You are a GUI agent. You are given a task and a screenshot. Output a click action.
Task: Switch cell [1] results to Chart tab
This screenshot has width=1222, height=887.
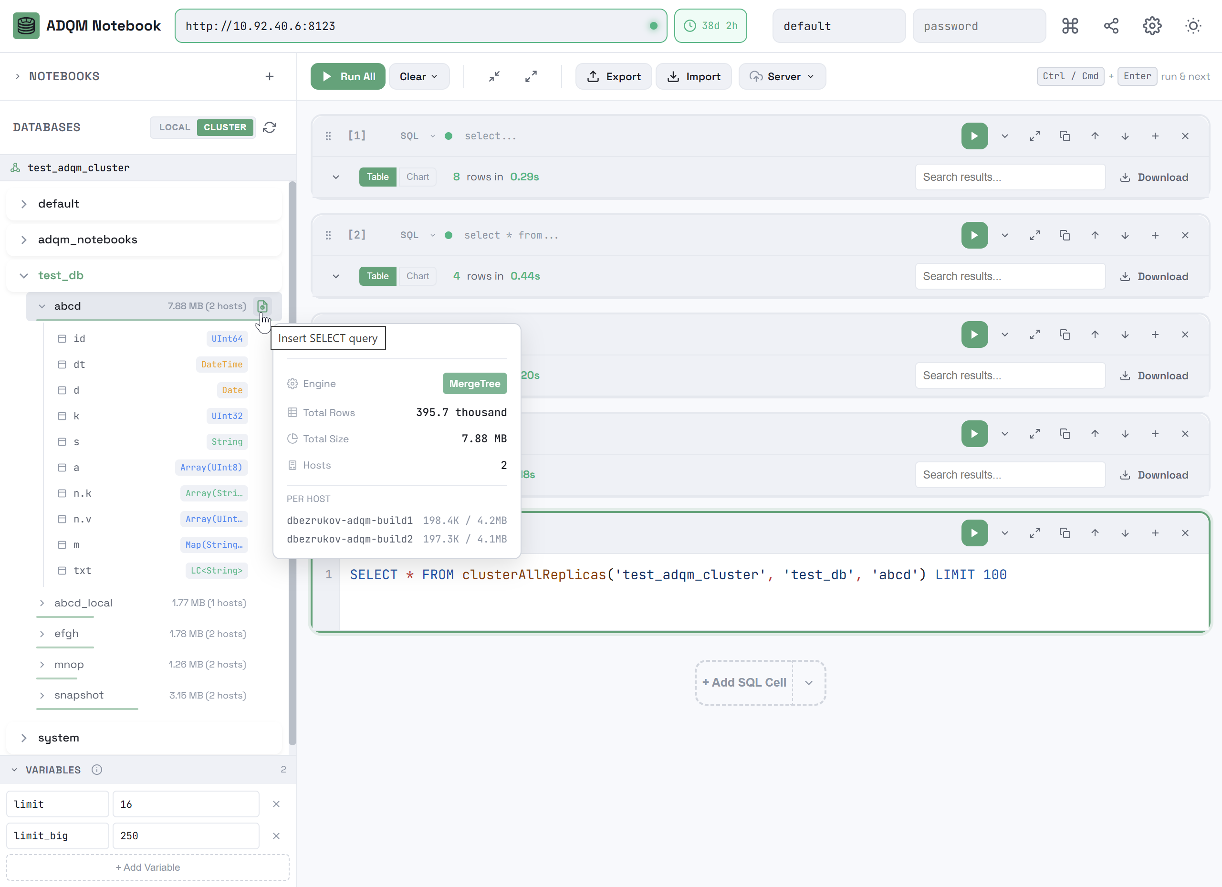pyautogui.click(x=418, y=177)
